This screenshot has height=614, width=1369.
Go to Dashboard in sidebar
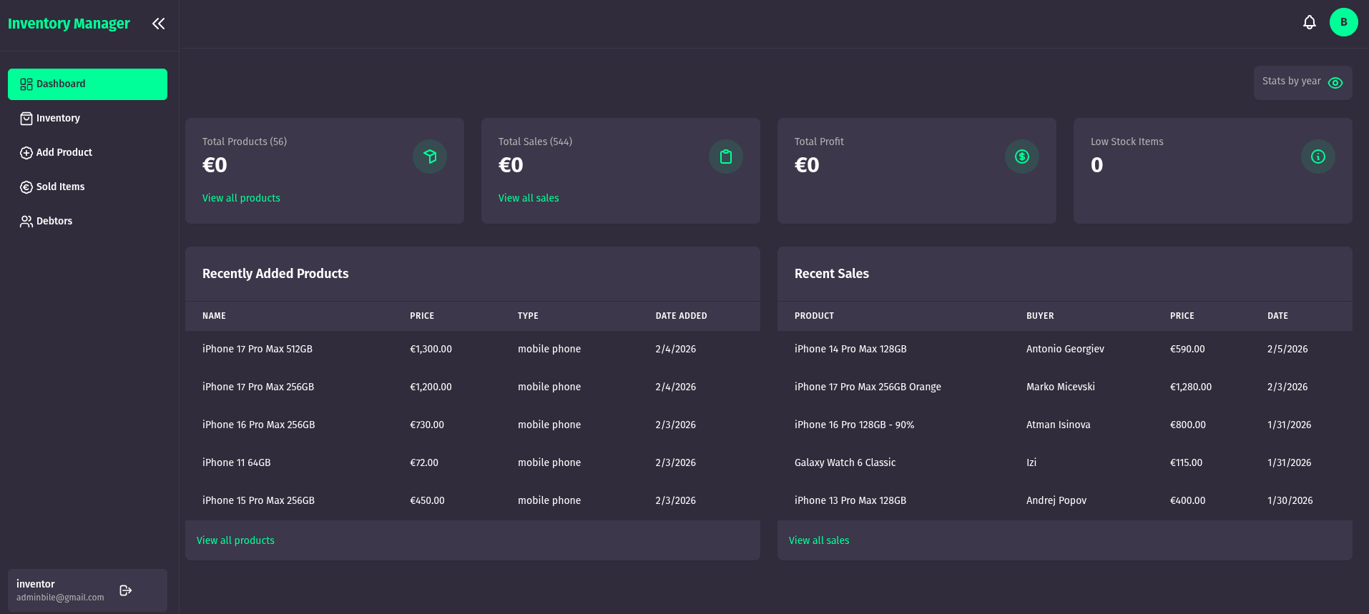[x=87, y=84]
